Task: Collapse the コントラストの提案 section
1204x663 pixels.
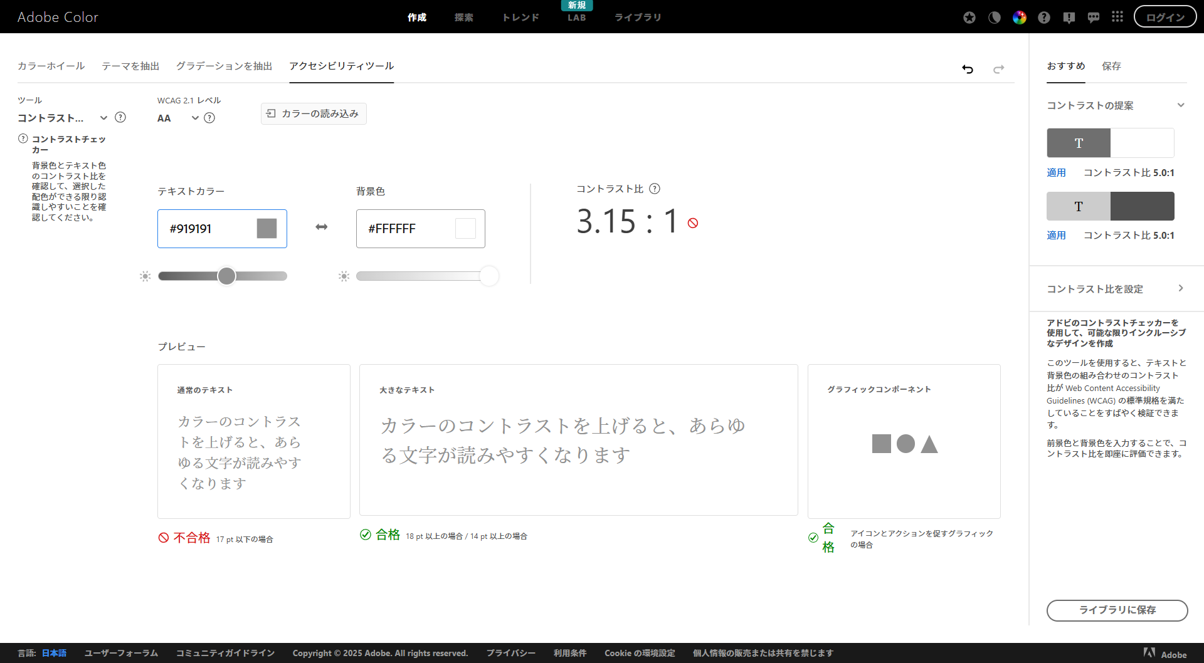Action: [x=1180, y=105]
